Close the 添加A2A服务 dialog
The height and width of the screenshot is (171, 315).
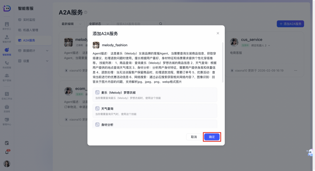(x=218, y=33)
